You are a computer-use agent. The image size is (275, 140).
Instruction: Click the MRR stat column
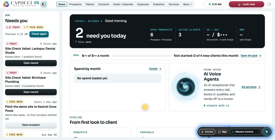(245, 35)
